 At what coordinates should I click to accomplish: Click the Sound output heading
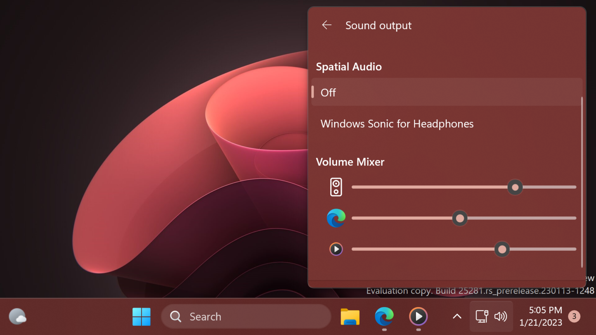(x=378, y=25)
